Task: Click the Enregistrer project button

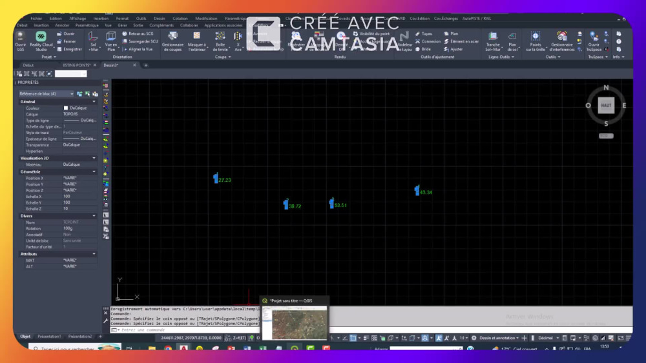Action: pos(69,50)
